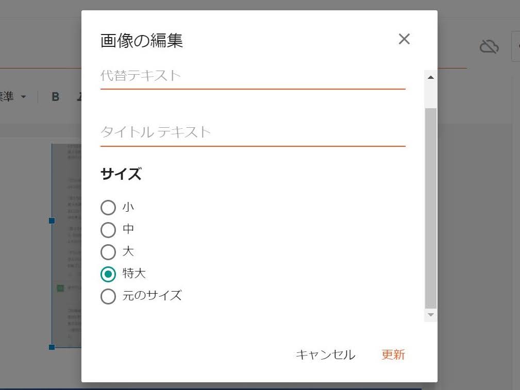Image resolution: width=520 pixels, height=390 pixels.
Task: Click the キャンセル button
Action: tap(325, 354)
